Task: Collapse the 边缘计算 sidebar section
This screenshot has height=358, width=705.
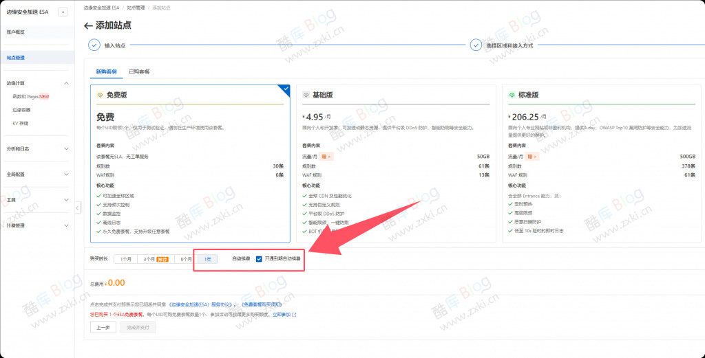Action: pos(67,83)
